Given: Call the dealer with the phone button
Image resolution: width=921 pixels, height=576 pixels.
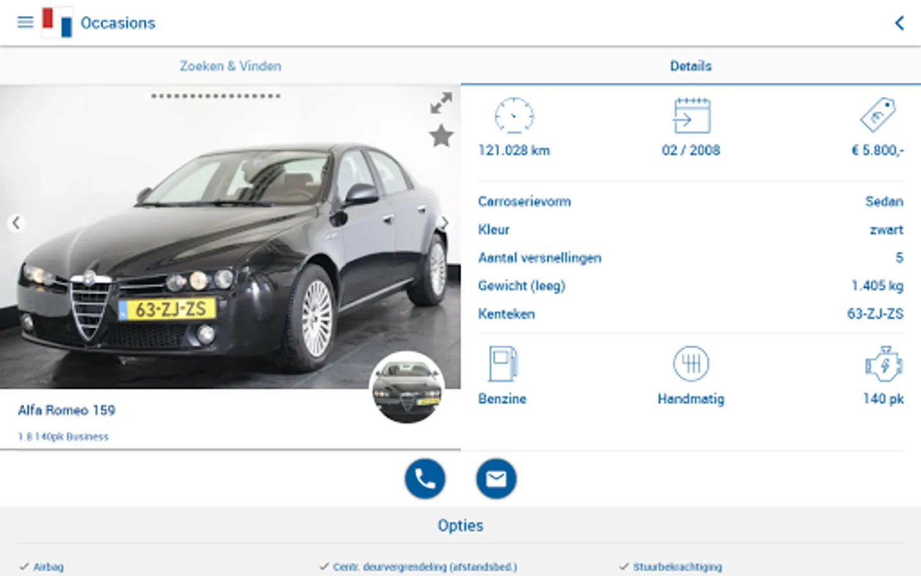Looking at the screenshot, I should 425,479.
